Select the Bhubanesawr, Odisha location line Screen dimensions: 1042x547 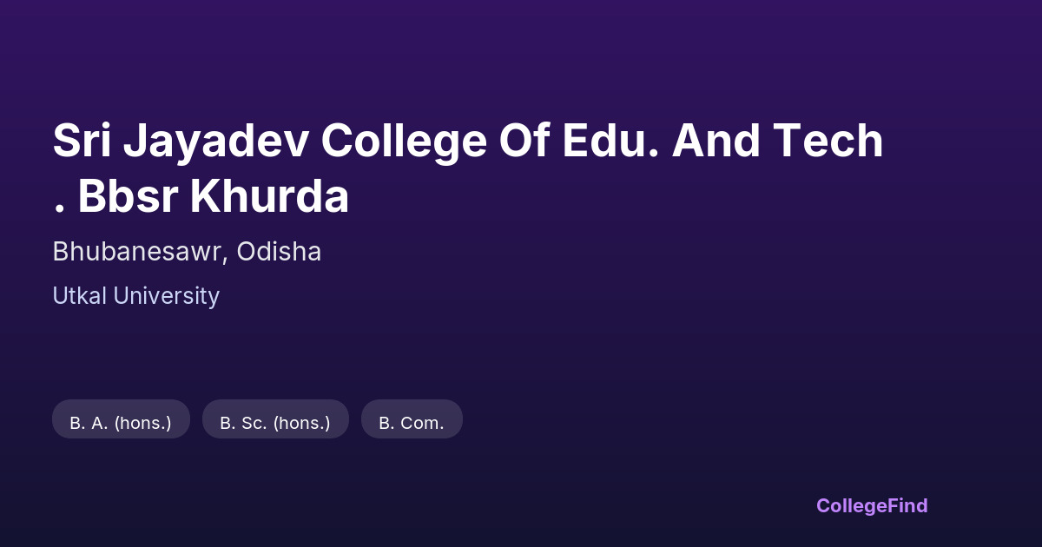click(x=187, y=252)
